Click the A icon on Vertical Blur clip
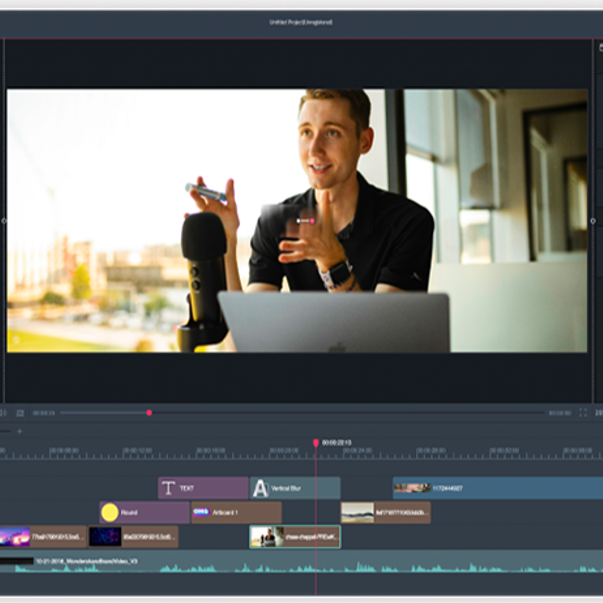 [260, 488]
